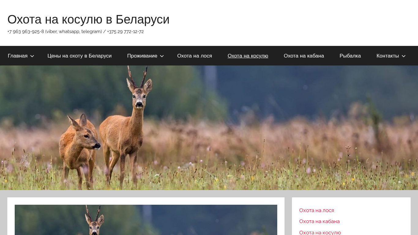Expand the Контакты submenu chevron
The image size is (418, 235).
pyautogui.click(x=404, y=56)
